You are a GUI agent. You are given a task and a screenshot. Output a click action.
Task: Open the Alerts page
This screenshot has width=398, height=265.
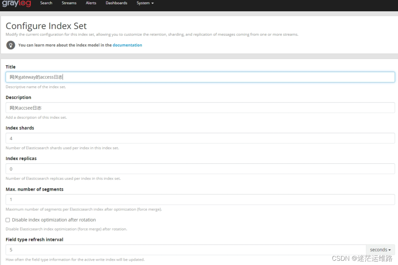click(x=91, y=3)
